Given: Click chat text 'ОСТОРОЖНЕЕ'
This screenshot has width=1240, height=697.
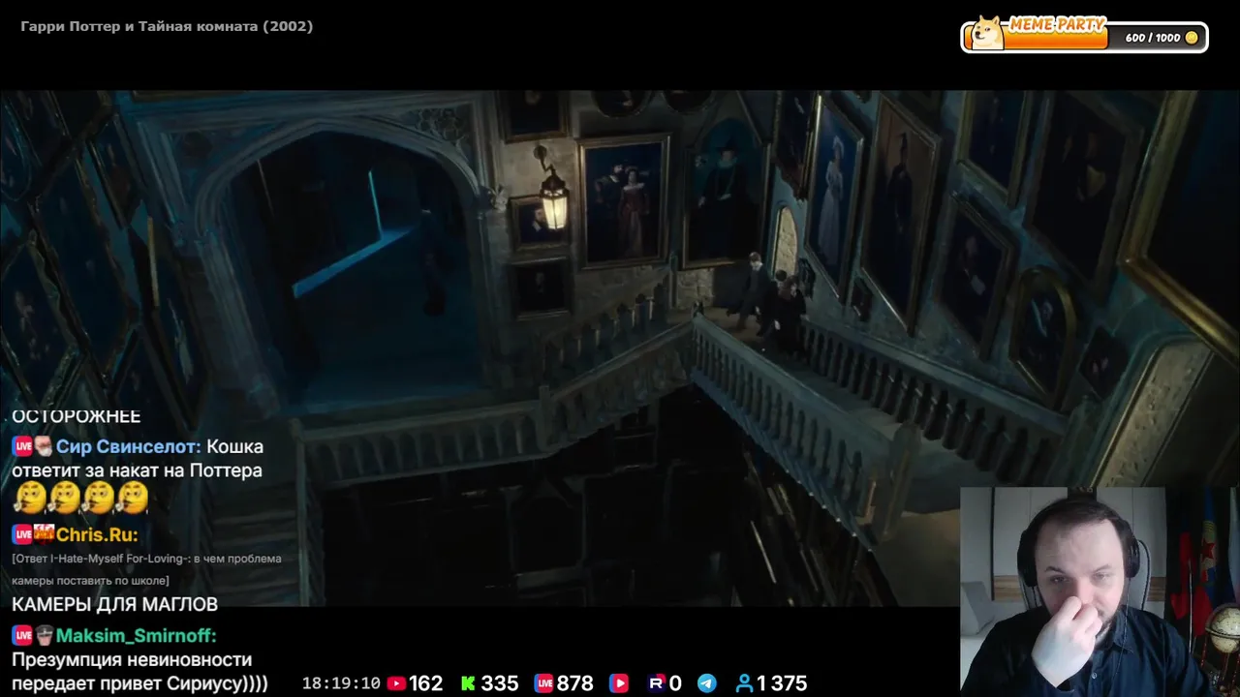Looking at the screenshot, I should click(x=77, y=416).
